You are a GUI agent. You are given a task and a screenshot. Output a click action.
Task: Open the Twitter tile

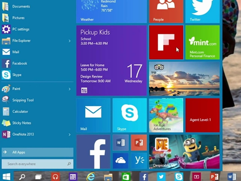tap(202, 11)
